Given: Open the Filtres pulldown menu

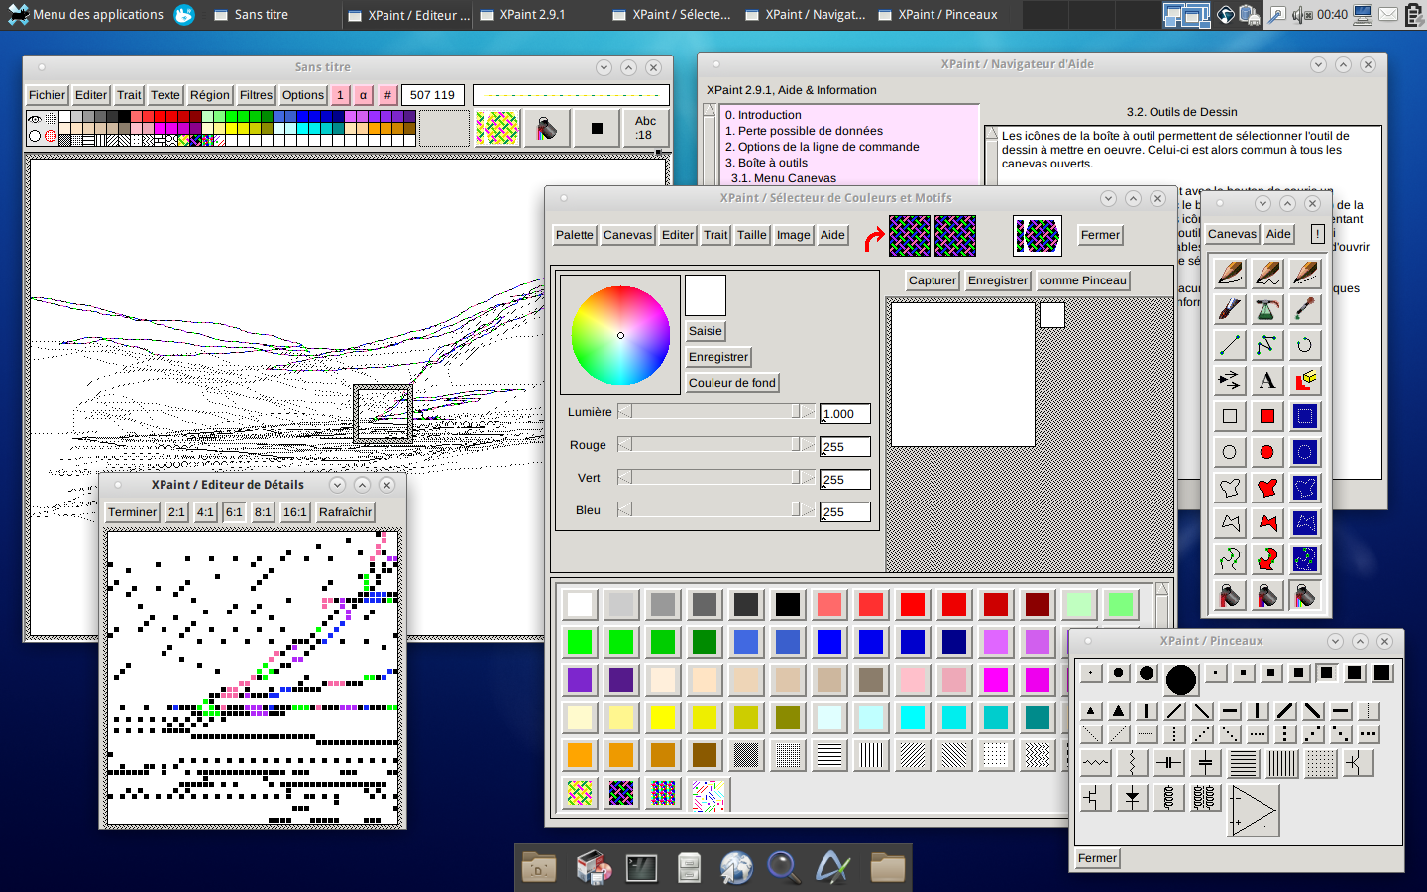Looking at the screenshot, I should (x=256, y=95).
